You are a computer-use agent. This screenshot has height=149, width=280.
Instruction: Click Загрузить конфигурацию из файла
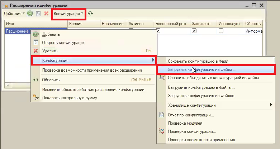(216, 69)
